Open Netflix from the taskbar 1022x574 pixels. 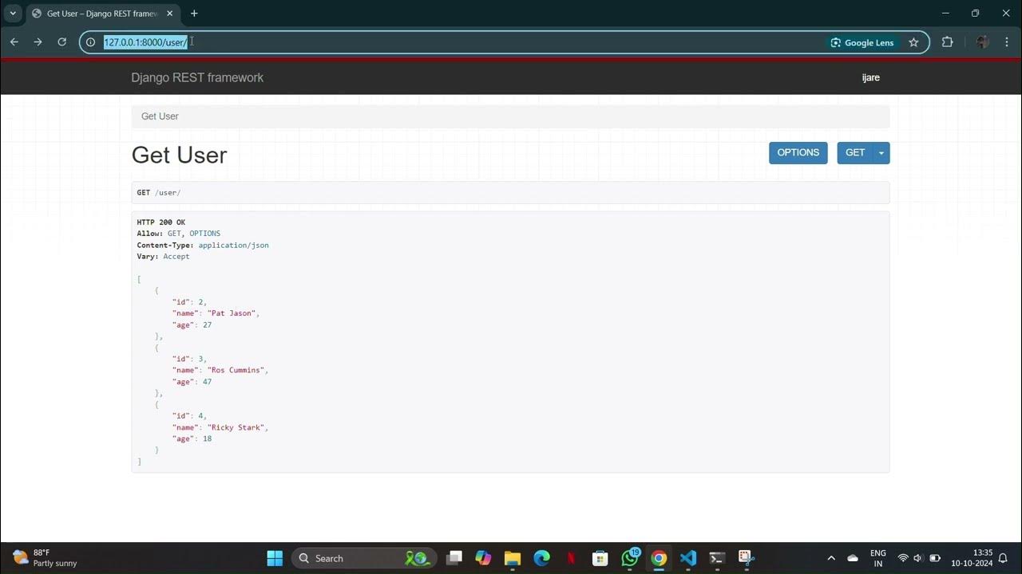tap(571, 558)
